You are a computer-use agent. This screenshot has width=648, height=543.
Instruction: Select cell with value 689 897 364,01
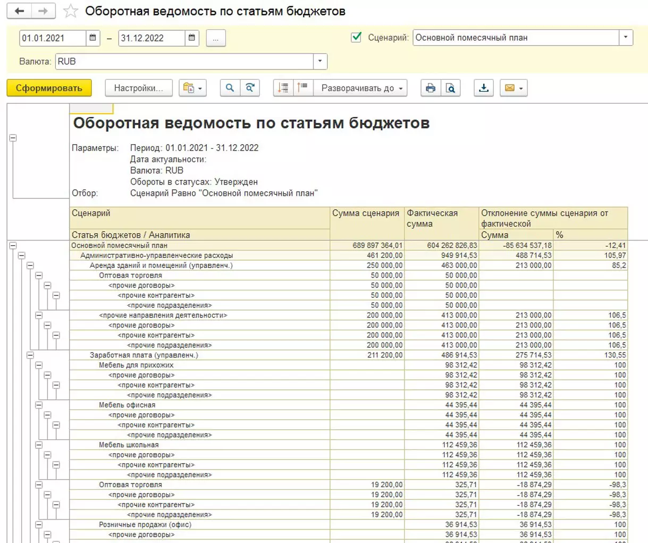(367, 245)
